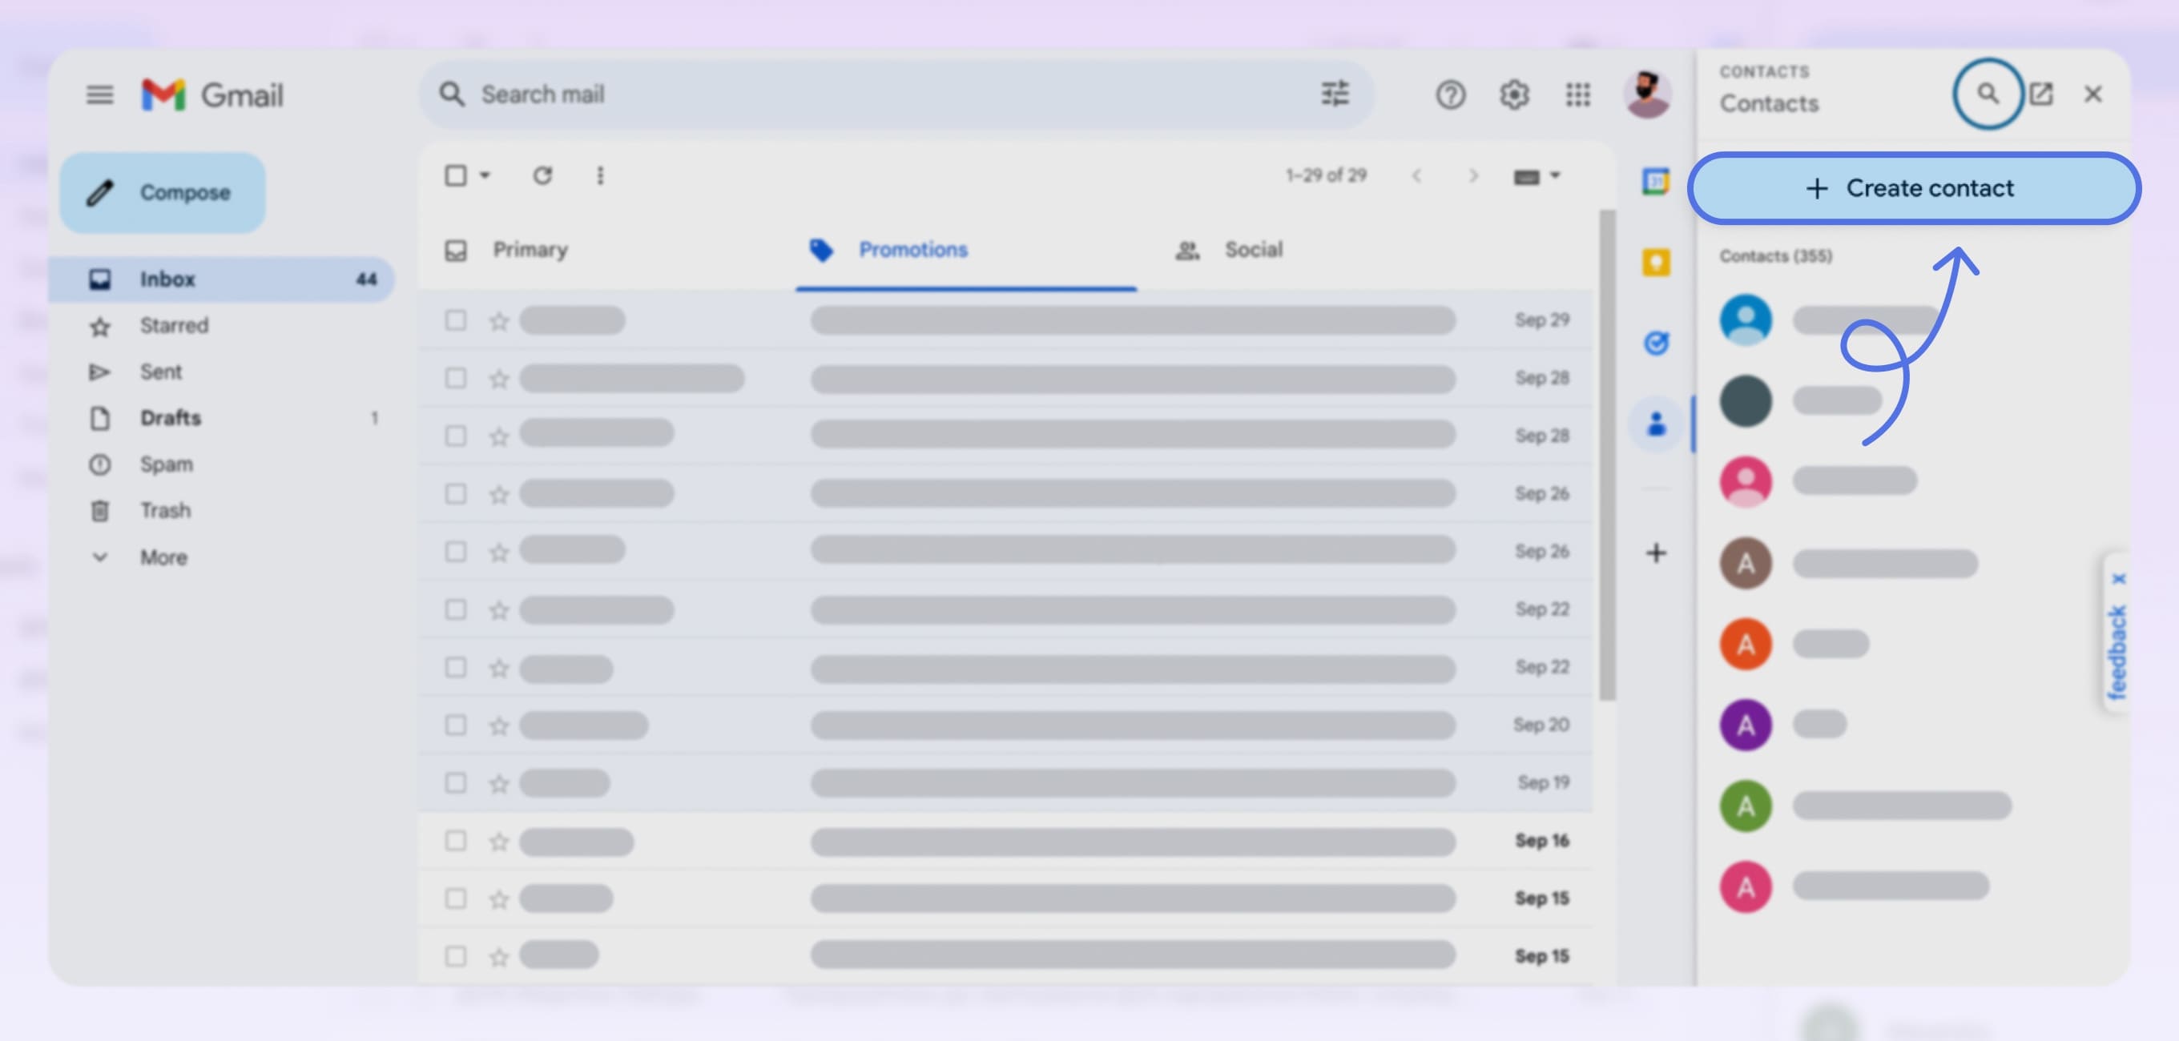Click the Compose button
The image size is (2179, 1041).
[162, 192]
